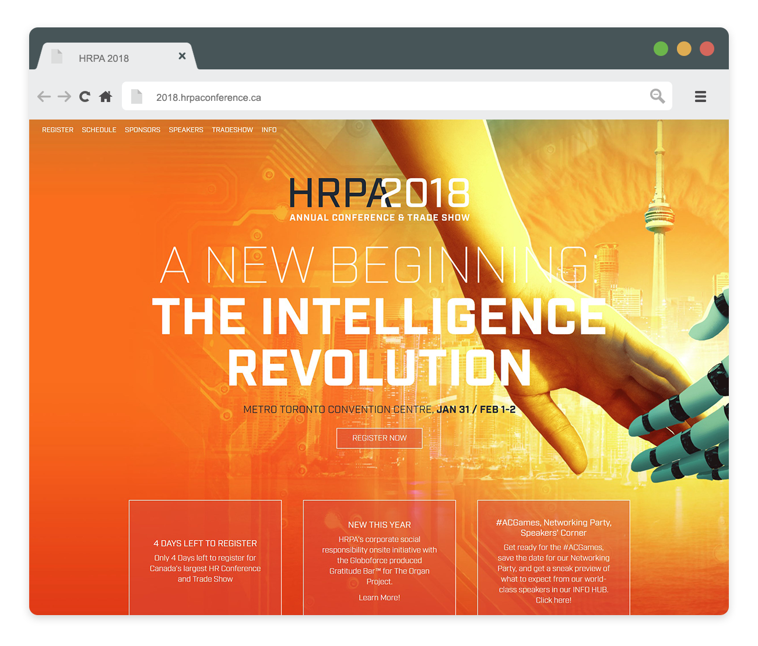
Task: Follow the Click here! link
Action: pyautogui.click(x=553, y=600)
